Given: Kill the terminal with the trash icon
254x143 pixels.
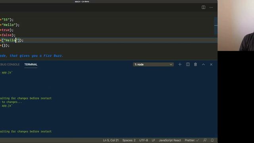Looking at the screenshot, I should tap(195, 64).
